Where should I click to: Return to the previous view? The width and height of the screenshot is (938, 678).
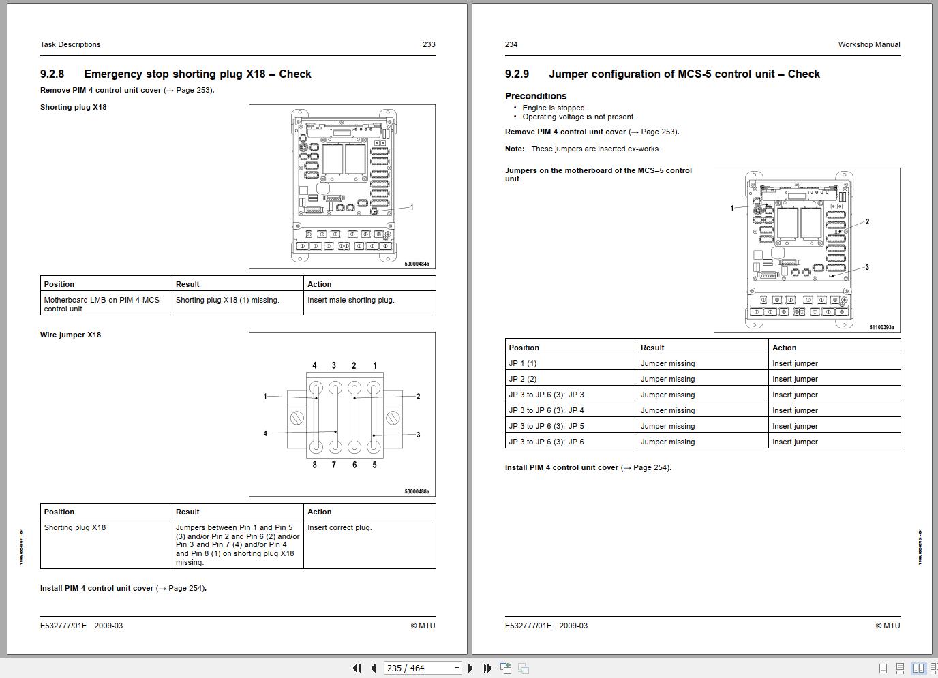tap(506, 668)
